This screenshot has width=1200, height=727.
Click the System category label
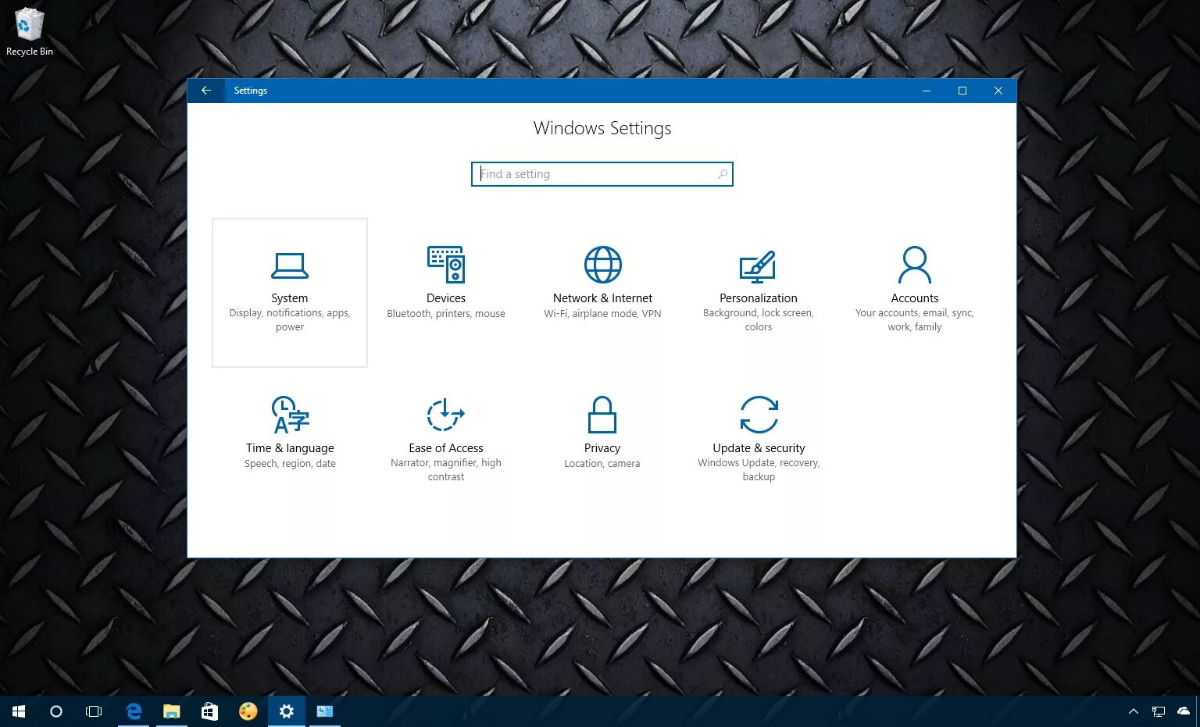(290, 298)
